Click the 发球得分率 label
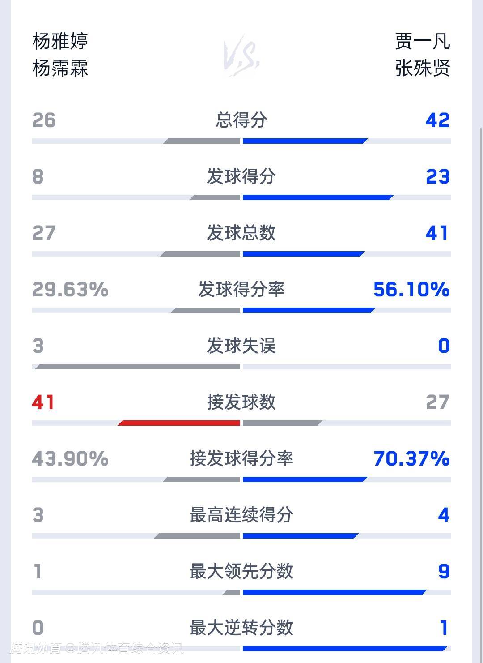The width and height of the screenshot is (483, 663). tap(241, 289)
